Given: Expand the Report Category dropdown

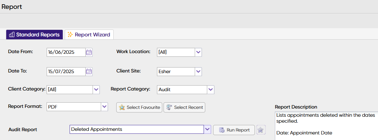Looking at the screenshot, I should click(211, 89).
